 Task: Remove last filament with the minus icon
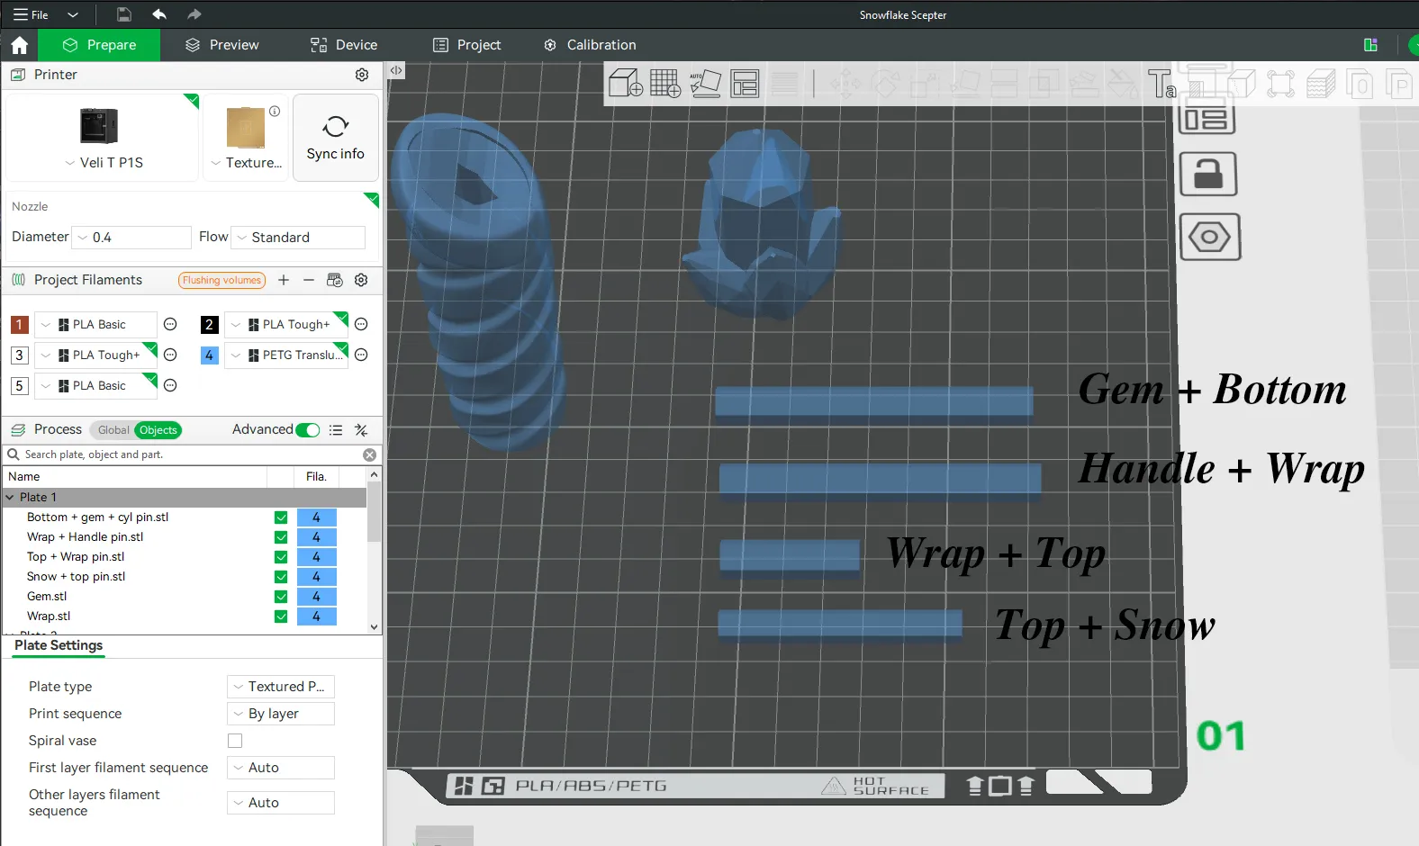(309, 280)
